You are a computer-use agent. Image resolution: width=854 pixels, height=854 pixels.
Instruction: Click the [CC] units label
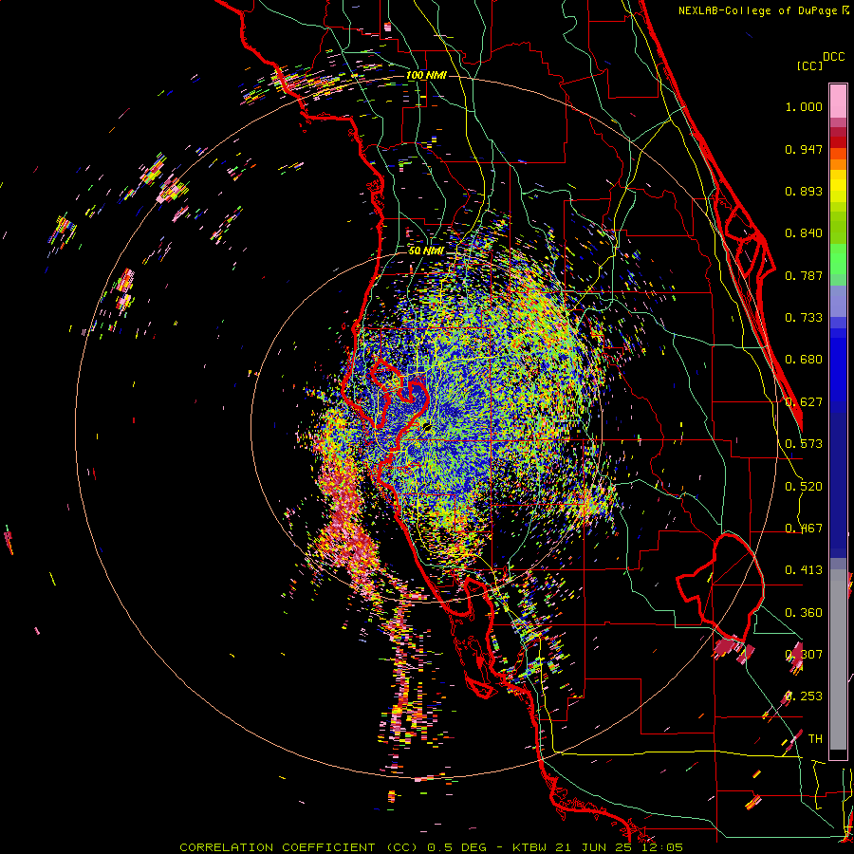809,65
